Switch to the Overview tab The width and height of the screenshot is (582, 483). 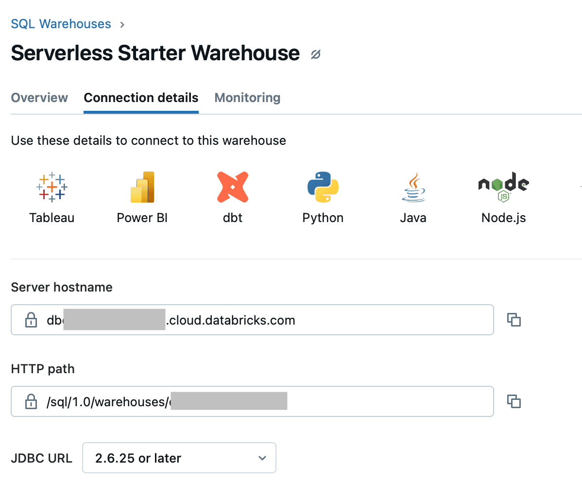(x=39, y=98)
